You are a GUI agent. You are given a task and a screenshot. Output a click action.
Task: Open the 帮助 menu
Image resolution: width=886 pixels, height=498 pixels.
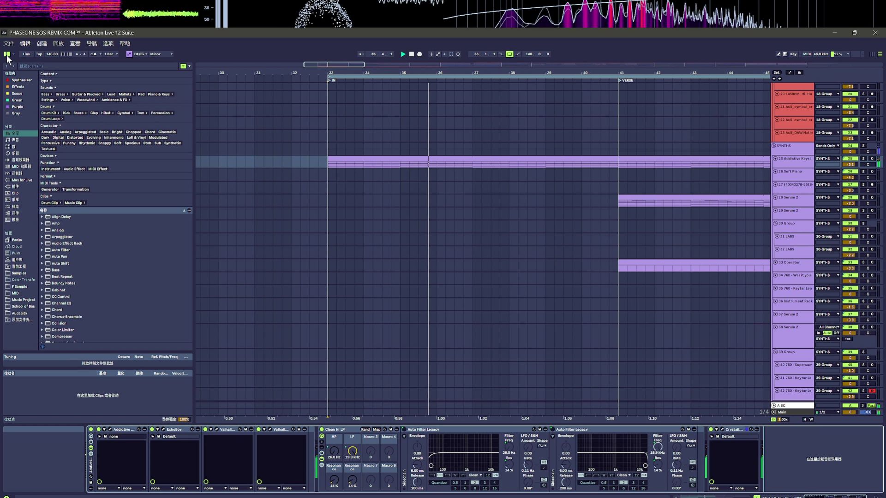(x=125, y=43)
